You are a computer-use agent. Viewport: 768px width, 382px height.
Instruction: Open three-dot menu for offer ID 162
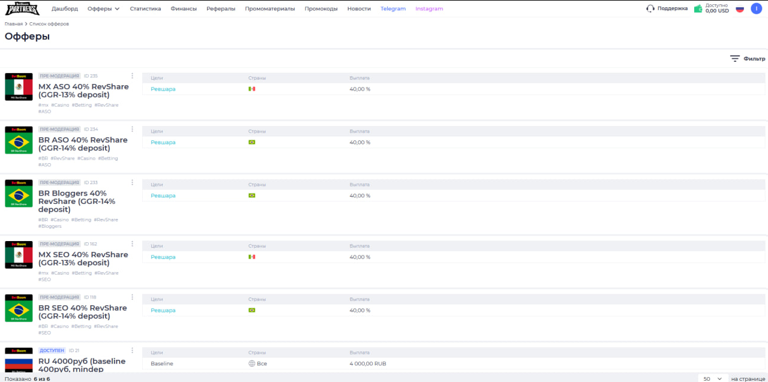(x=132, y=243)
